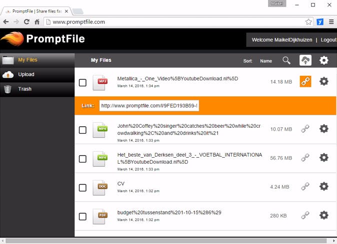Click the PDF file icon for budget
Screen dimensions: 337x244
pyautogui.click(x=100, y=217)
